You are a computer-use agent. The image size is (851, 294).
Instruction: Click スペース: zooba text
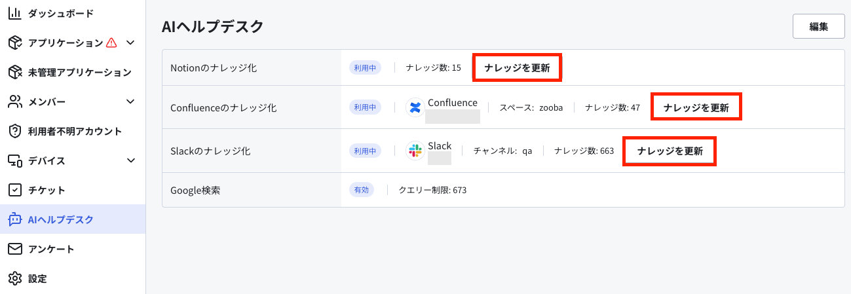pos(531,107)
